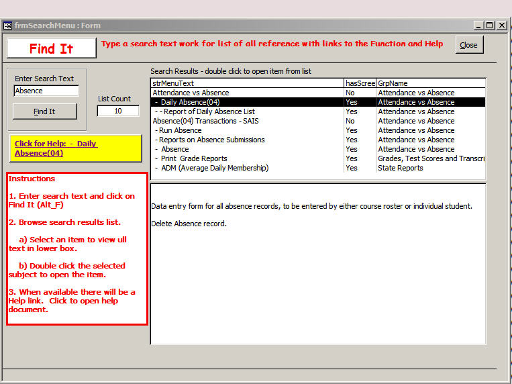Click the description text box below results
Screen dimensions: 512x384
click(x=318, y=264)
